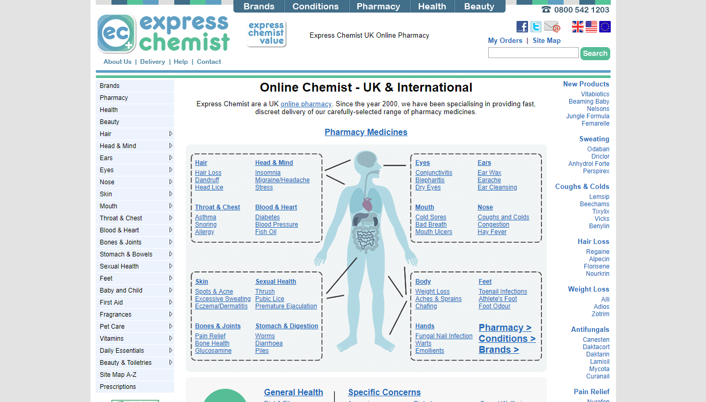Open the Brands top navigation tab
The image size is (706, 402).
point(259,6)
